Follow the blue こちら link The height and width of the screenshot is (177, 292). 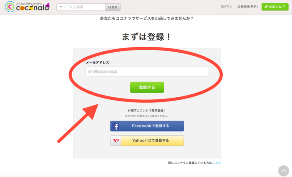[x=216, y=163]
